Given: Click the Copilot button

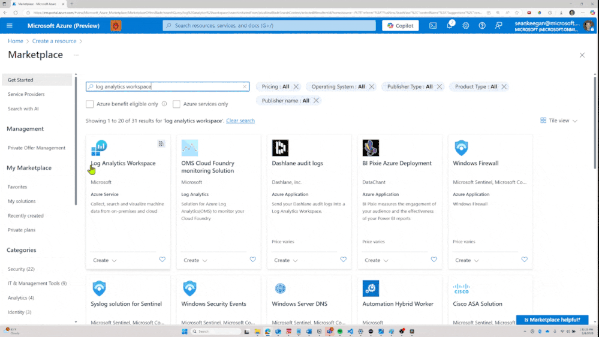Looking at the screenshot, I should pos(400,26).
